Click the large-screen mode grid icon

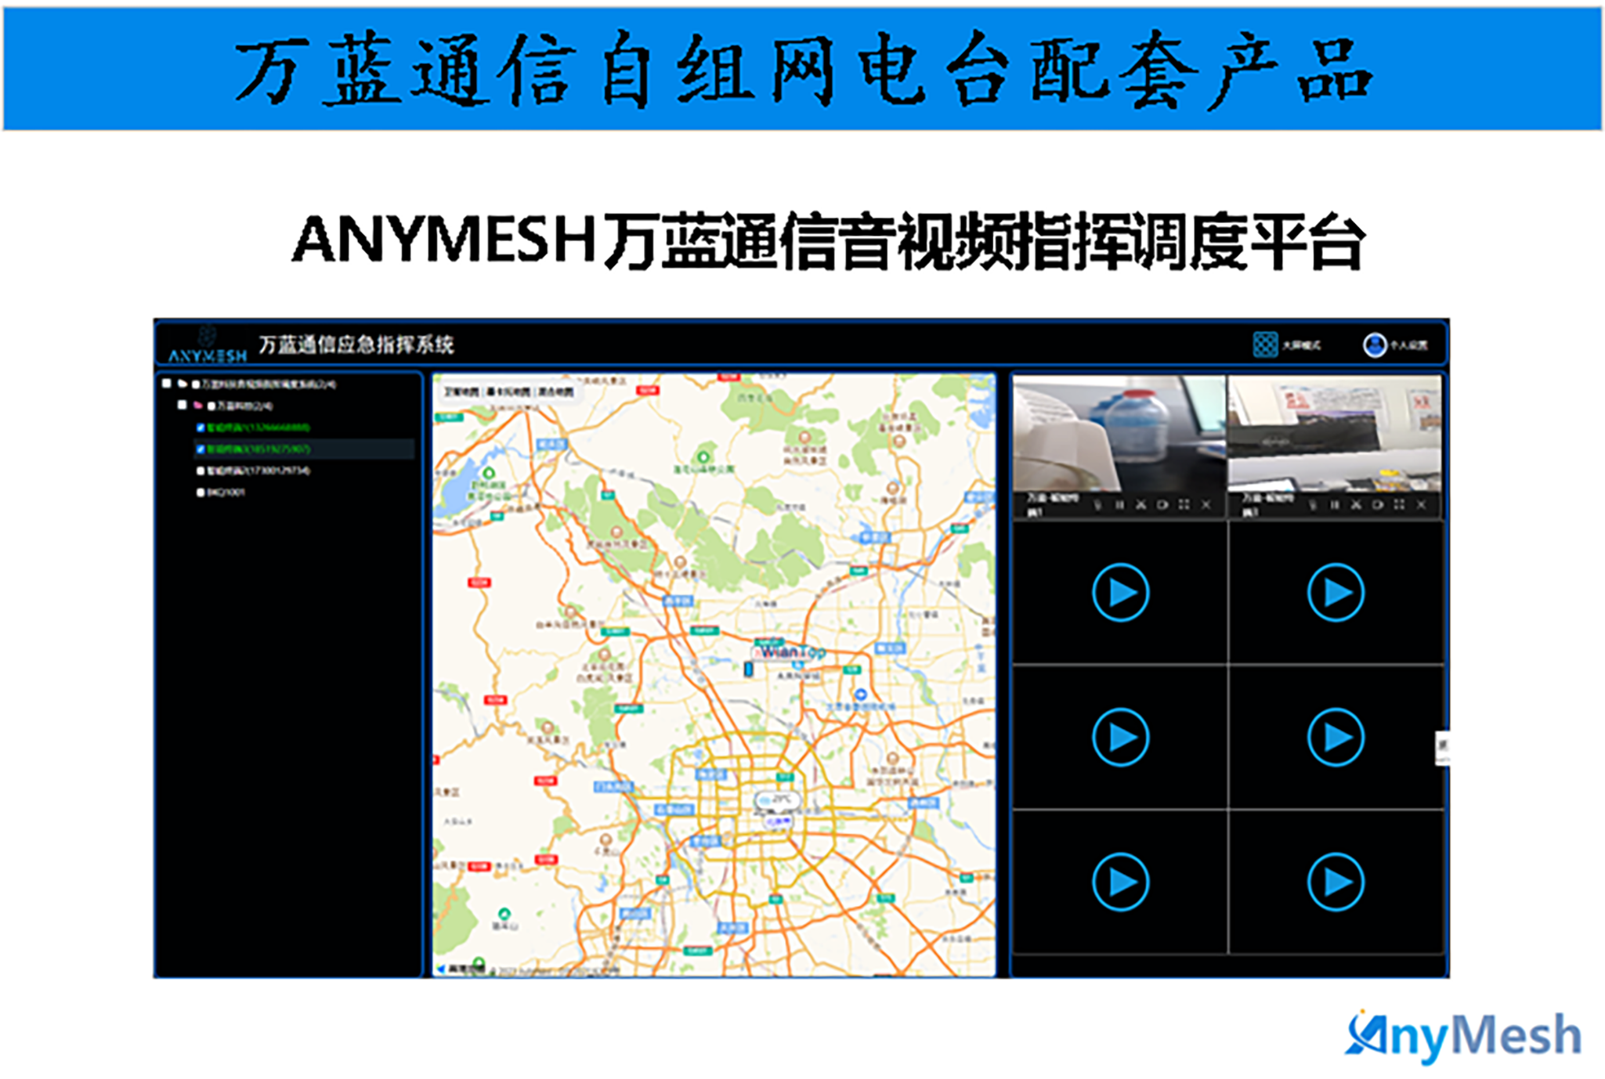(1264, 345)
